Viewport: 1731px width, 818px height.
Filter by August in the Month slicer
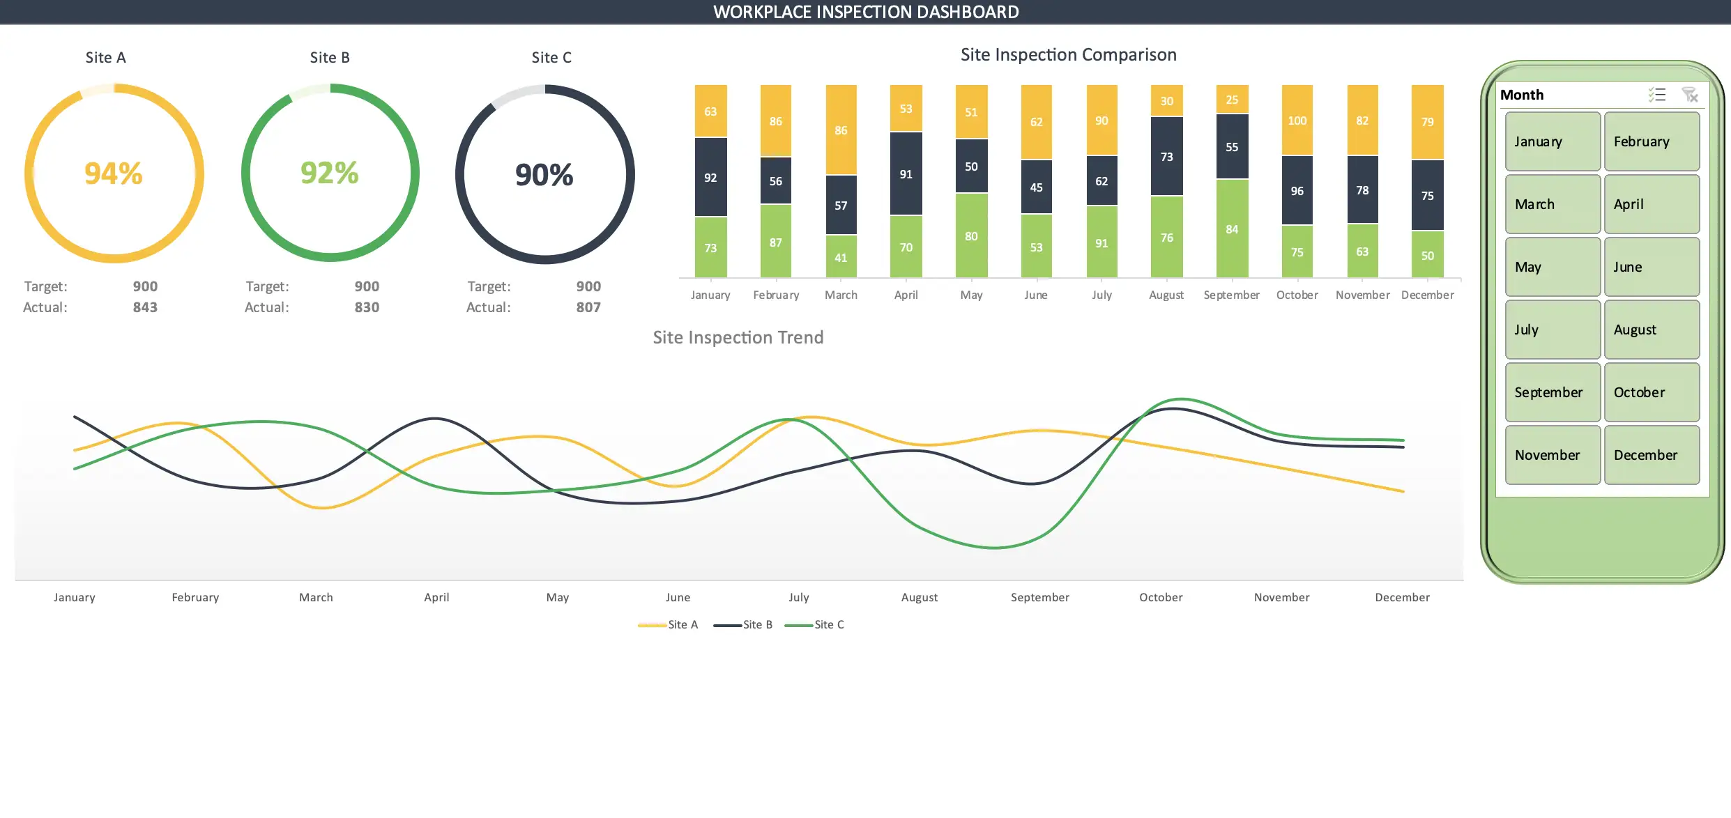[1652, 330]
